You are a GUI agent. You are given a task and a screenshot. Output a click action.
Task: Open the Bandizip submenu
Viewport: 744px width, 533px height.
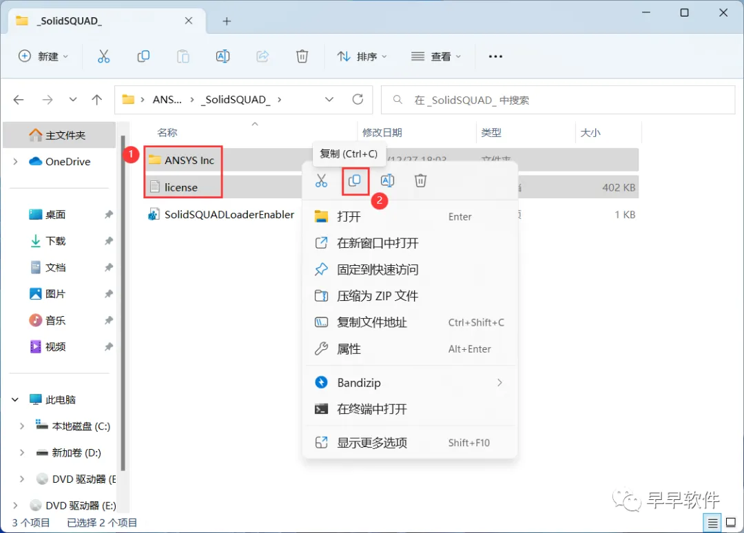410,383
